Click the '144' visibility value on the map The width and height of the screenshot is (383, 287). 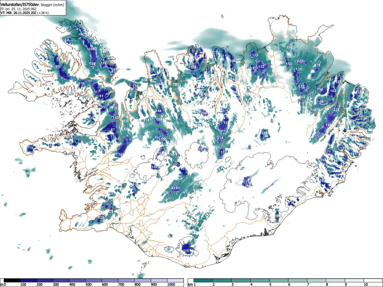pyautogui.click(x=159, y=111)
